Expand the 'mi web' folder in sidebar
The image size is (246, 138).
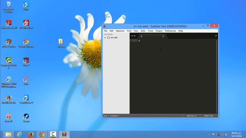[x=105, y=38]
